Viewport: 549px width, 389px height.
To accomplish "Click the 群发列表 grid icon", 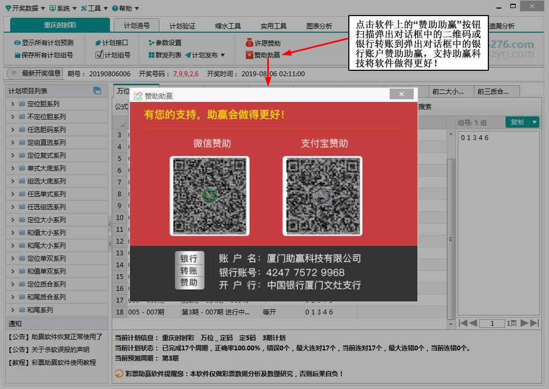I will click(x=151, y=55).
